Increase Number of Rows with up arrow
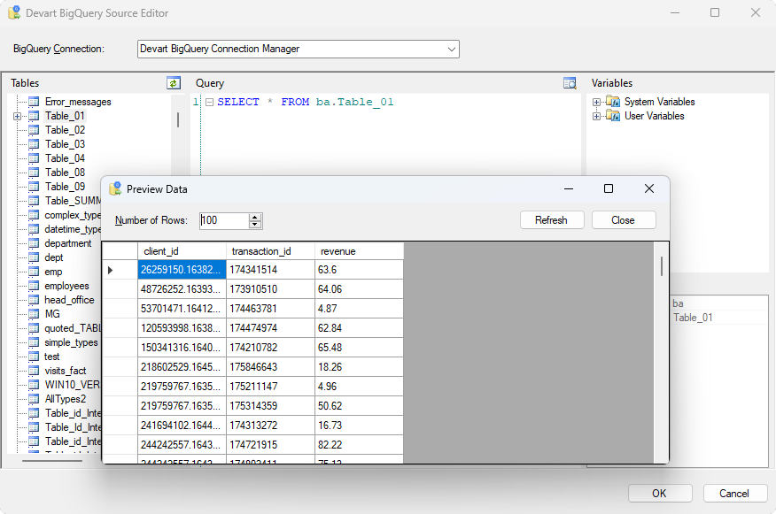Viewport: 776px width, 514px height. (255, 217)
